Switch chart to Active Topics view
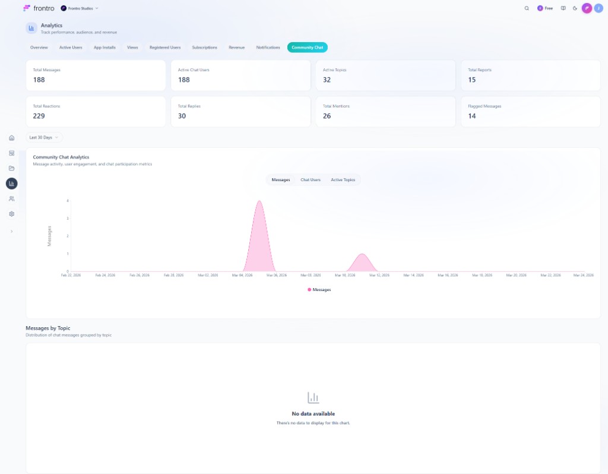608x474 pixels. (343, 179)
